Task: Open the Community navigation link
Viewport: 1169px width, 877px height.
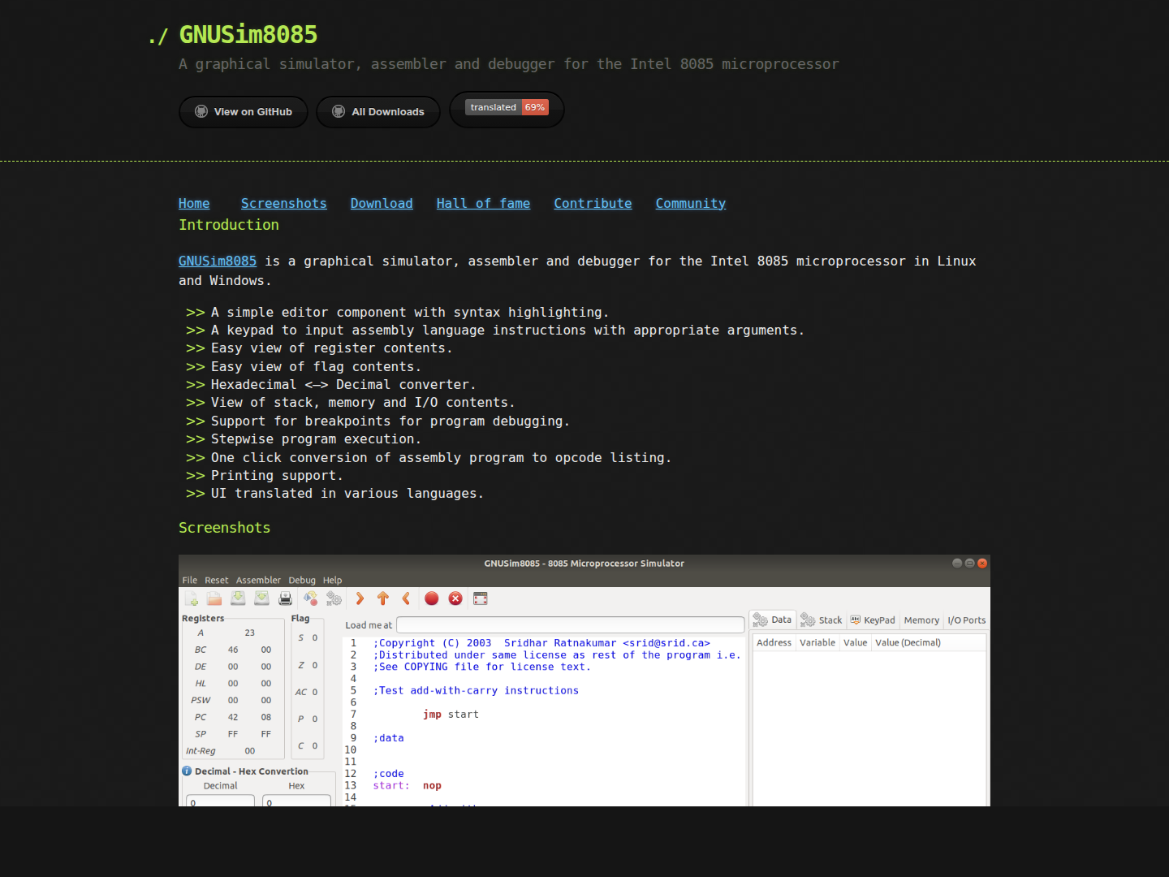Action: coord(691,204)
